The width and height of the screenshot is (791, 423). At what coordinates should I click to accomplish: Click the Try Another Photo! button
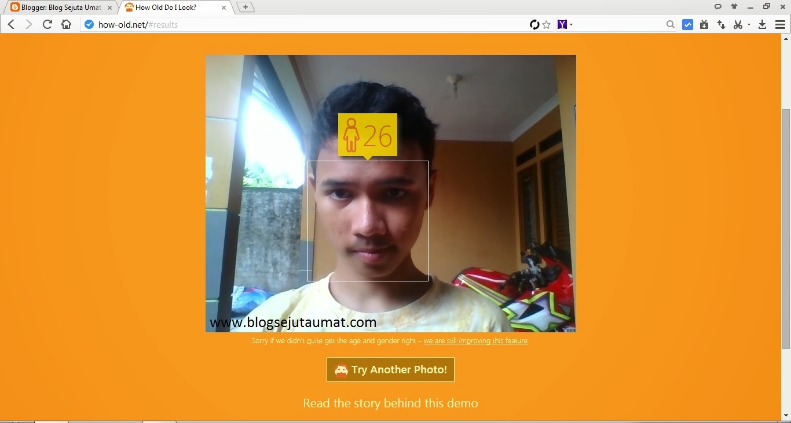390,370
